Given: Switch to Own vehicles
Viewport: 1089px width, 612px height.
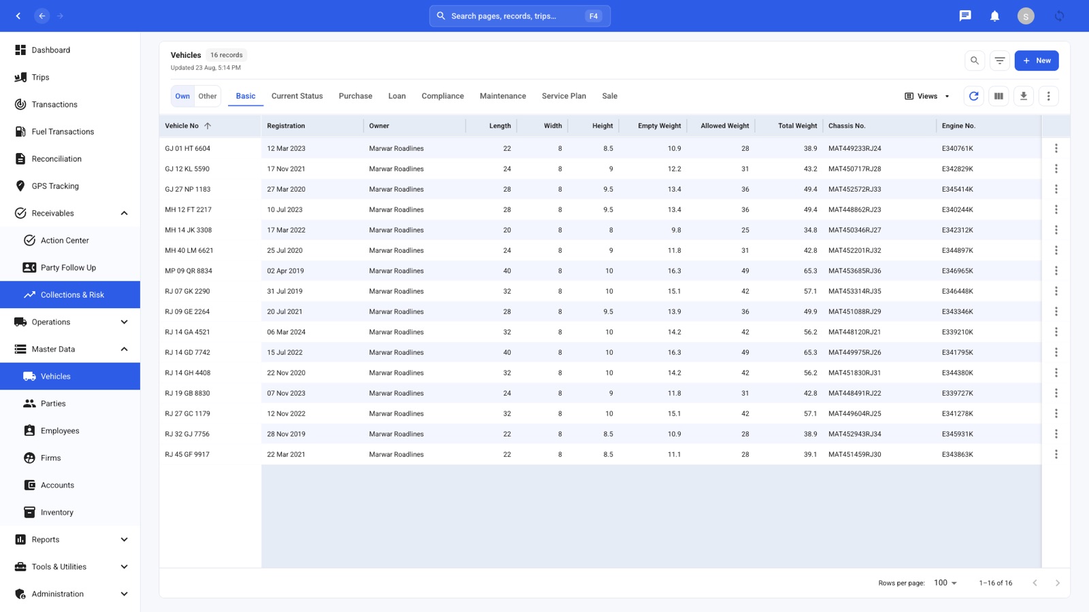Looking at the screenshot, I should click(182, 96).
